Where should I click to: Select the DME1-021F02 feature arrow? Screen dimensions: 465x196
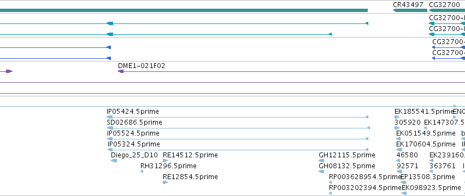click(x=121, y=71)
